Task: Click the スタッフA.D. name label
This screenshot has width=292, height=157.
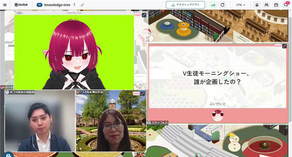Action: pyautogui.click(x=158, y=123)
